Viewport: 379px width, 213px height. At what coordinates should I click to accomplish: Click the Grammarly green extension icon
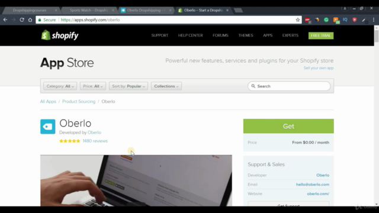[x=326, y=20]
